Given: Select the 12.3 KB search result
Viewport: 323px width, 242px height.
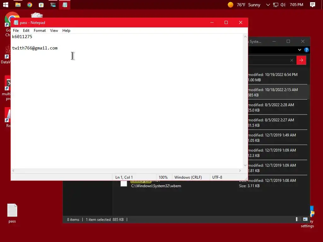Looking at the screenshot, I should (x=278, y=153).
